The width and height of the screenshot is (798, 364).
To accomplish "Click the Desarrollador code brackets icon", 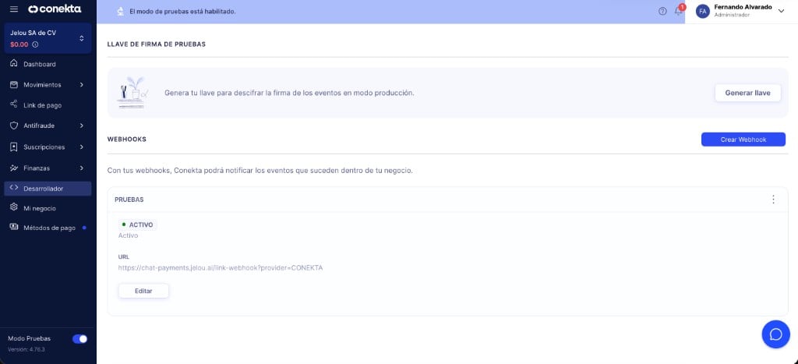I will click(14, 188).
